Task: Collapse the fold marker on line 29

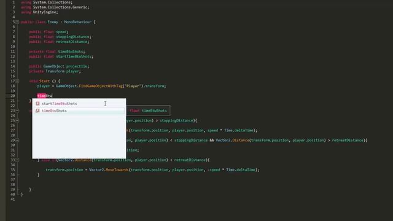Action: point(17,141)
